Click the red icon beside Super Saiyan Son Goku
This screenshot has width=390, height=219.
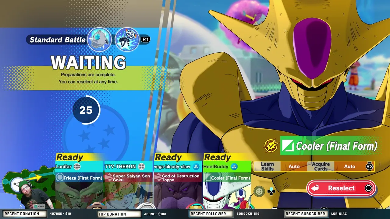click(108, 178)
